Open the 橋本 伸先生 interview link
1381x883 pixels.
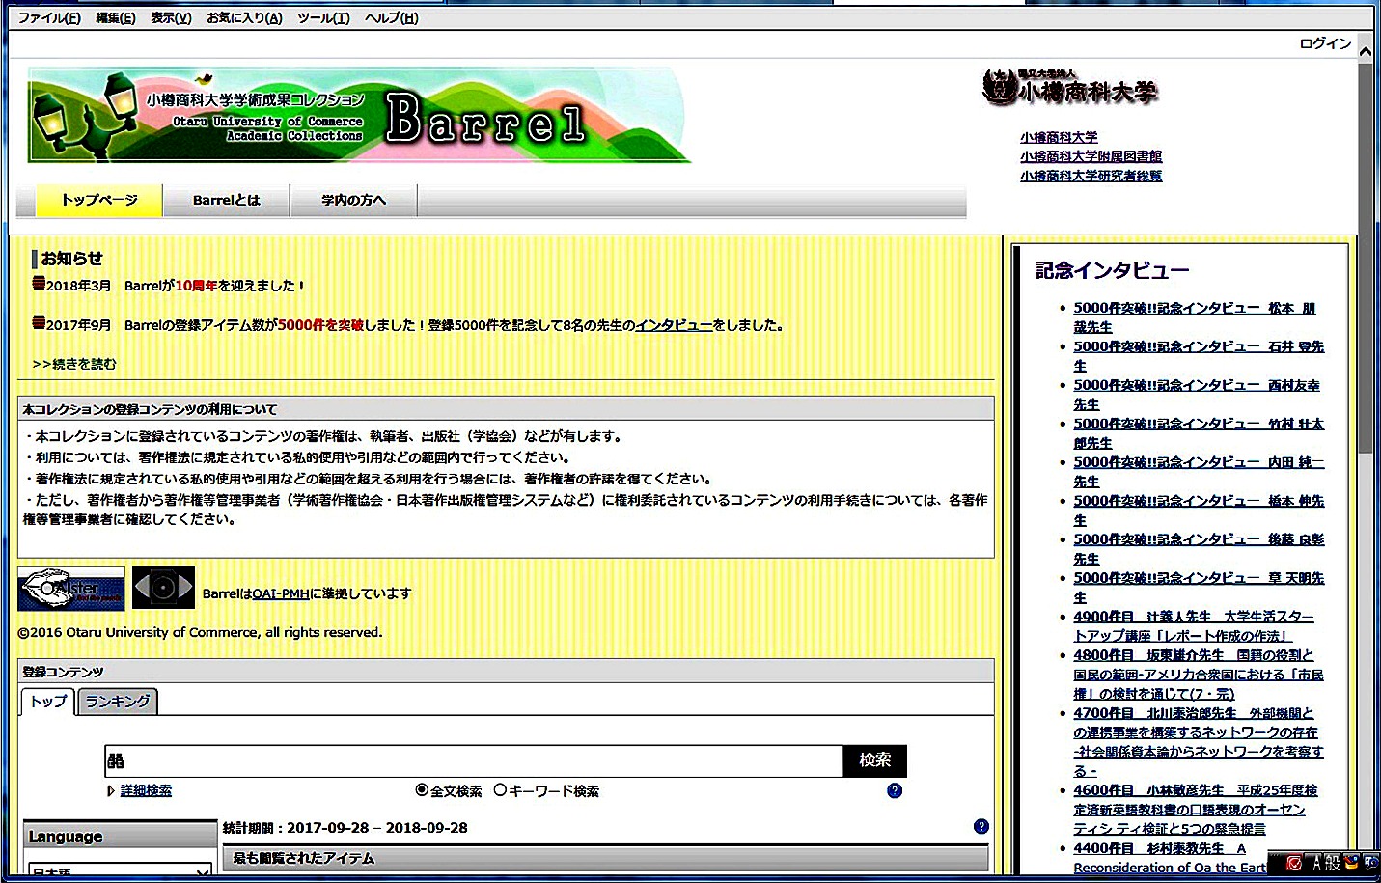[x=1199, y=510]
